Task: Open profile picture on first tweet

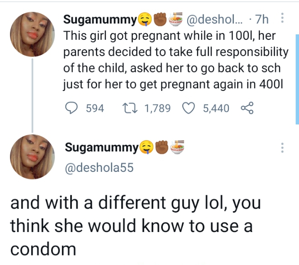Action: pyautogui.click(x=32, y=34)
